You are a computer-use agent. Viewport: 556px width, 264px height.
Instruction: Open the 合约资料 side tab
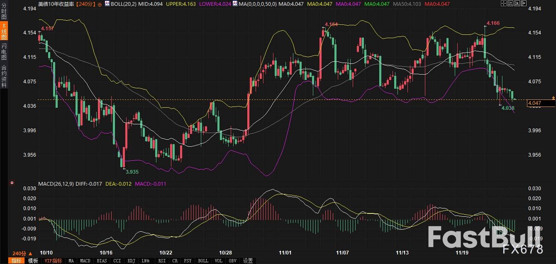click(x=4, y=76)
